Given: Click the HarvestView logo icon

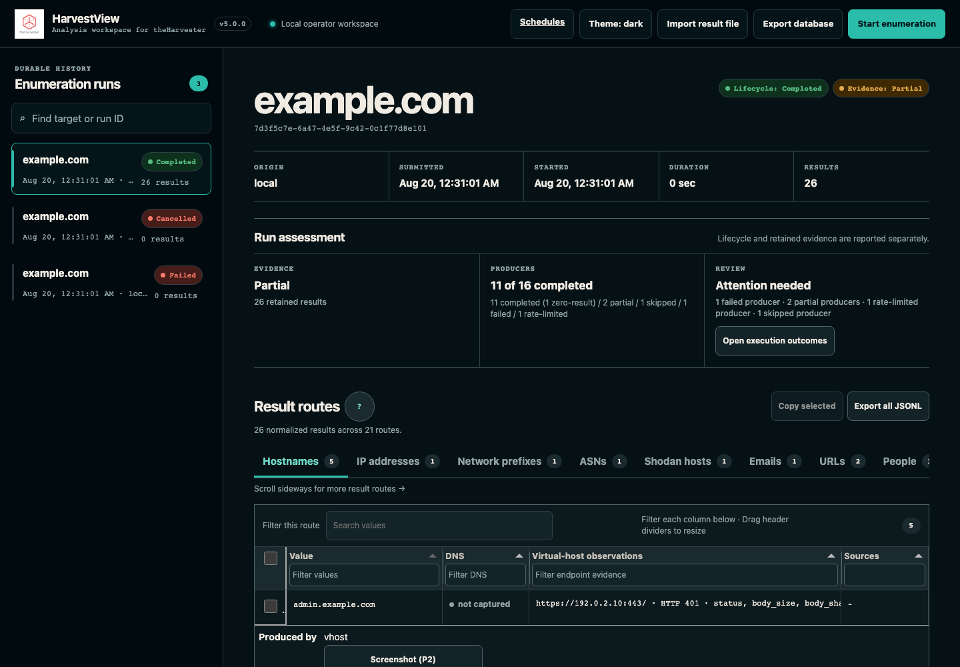Looking at the screenshot, I should pyautogui.click(x=29, y=24).
